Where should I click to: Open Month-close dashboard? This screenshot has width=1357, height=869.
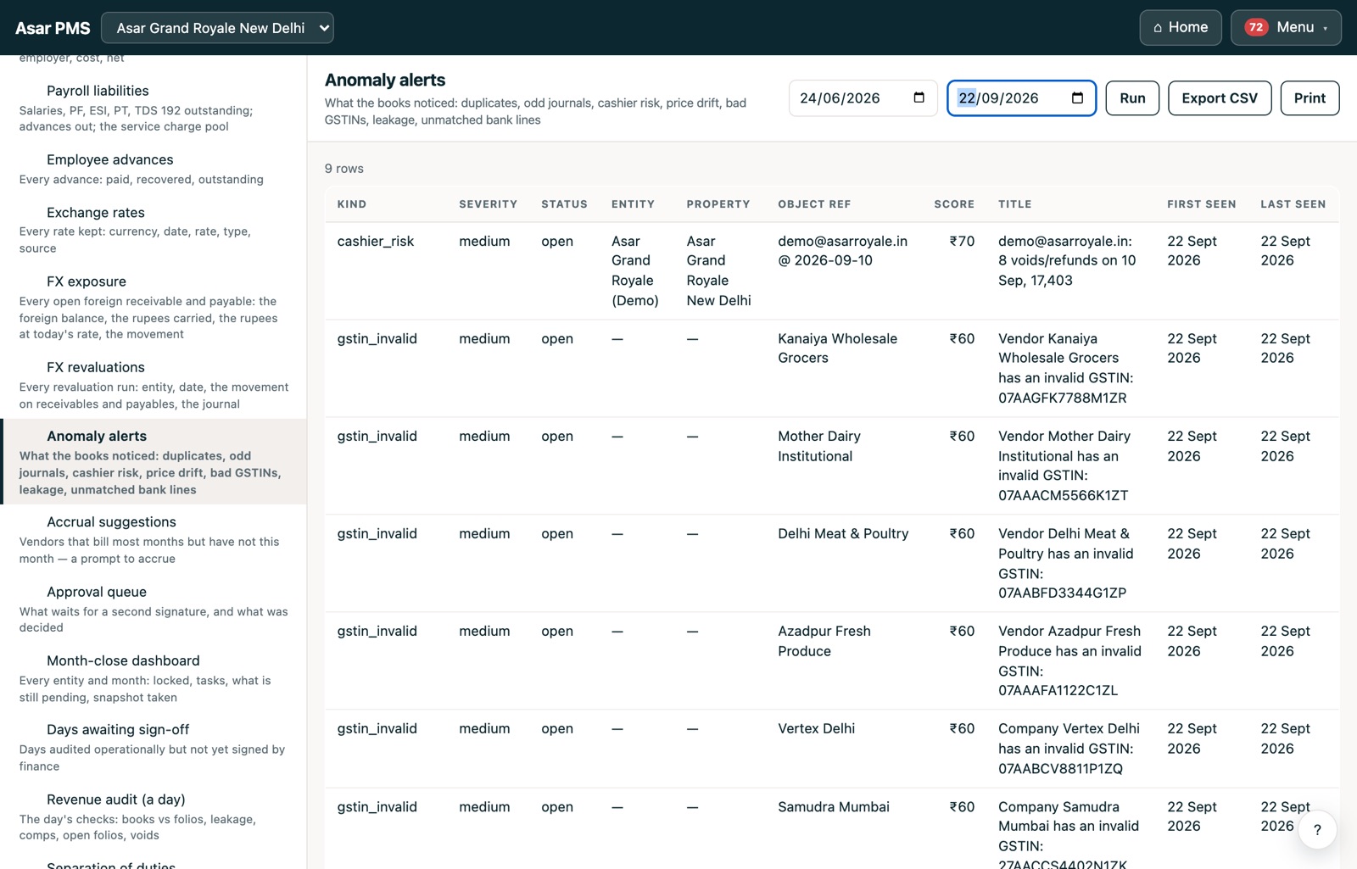154,678
